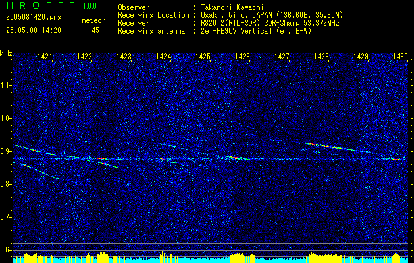Click the kHz axis unit label
Viewport: 414px width, 263px height.
tap(6, 53)
